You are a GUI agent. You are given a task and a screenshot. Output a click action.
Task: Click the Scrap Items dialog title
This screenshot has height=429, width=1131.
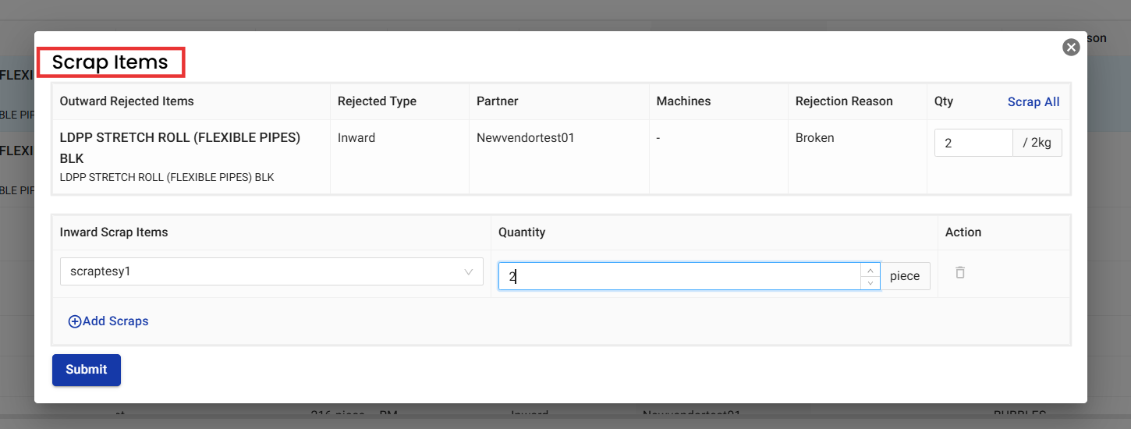[110, 62]
